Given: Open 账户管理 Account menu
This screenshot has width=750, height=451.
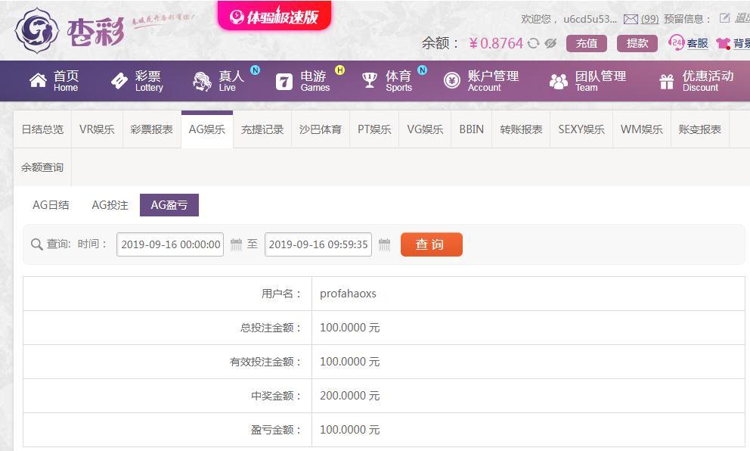Looking at the screenshot, I should point(493,81).
